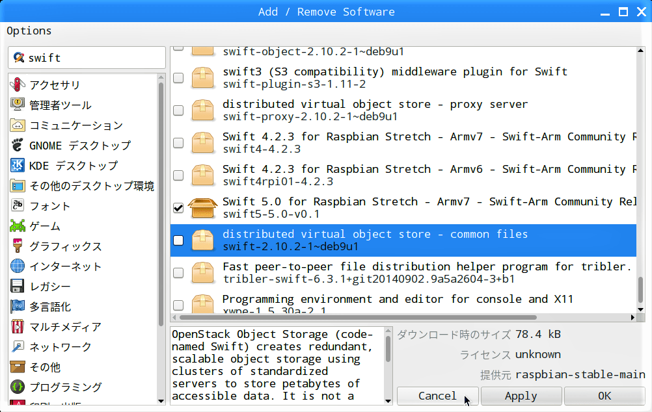Click the 78.4 kB download size value
Screen dimensions: 652x412
coord(538,334)
